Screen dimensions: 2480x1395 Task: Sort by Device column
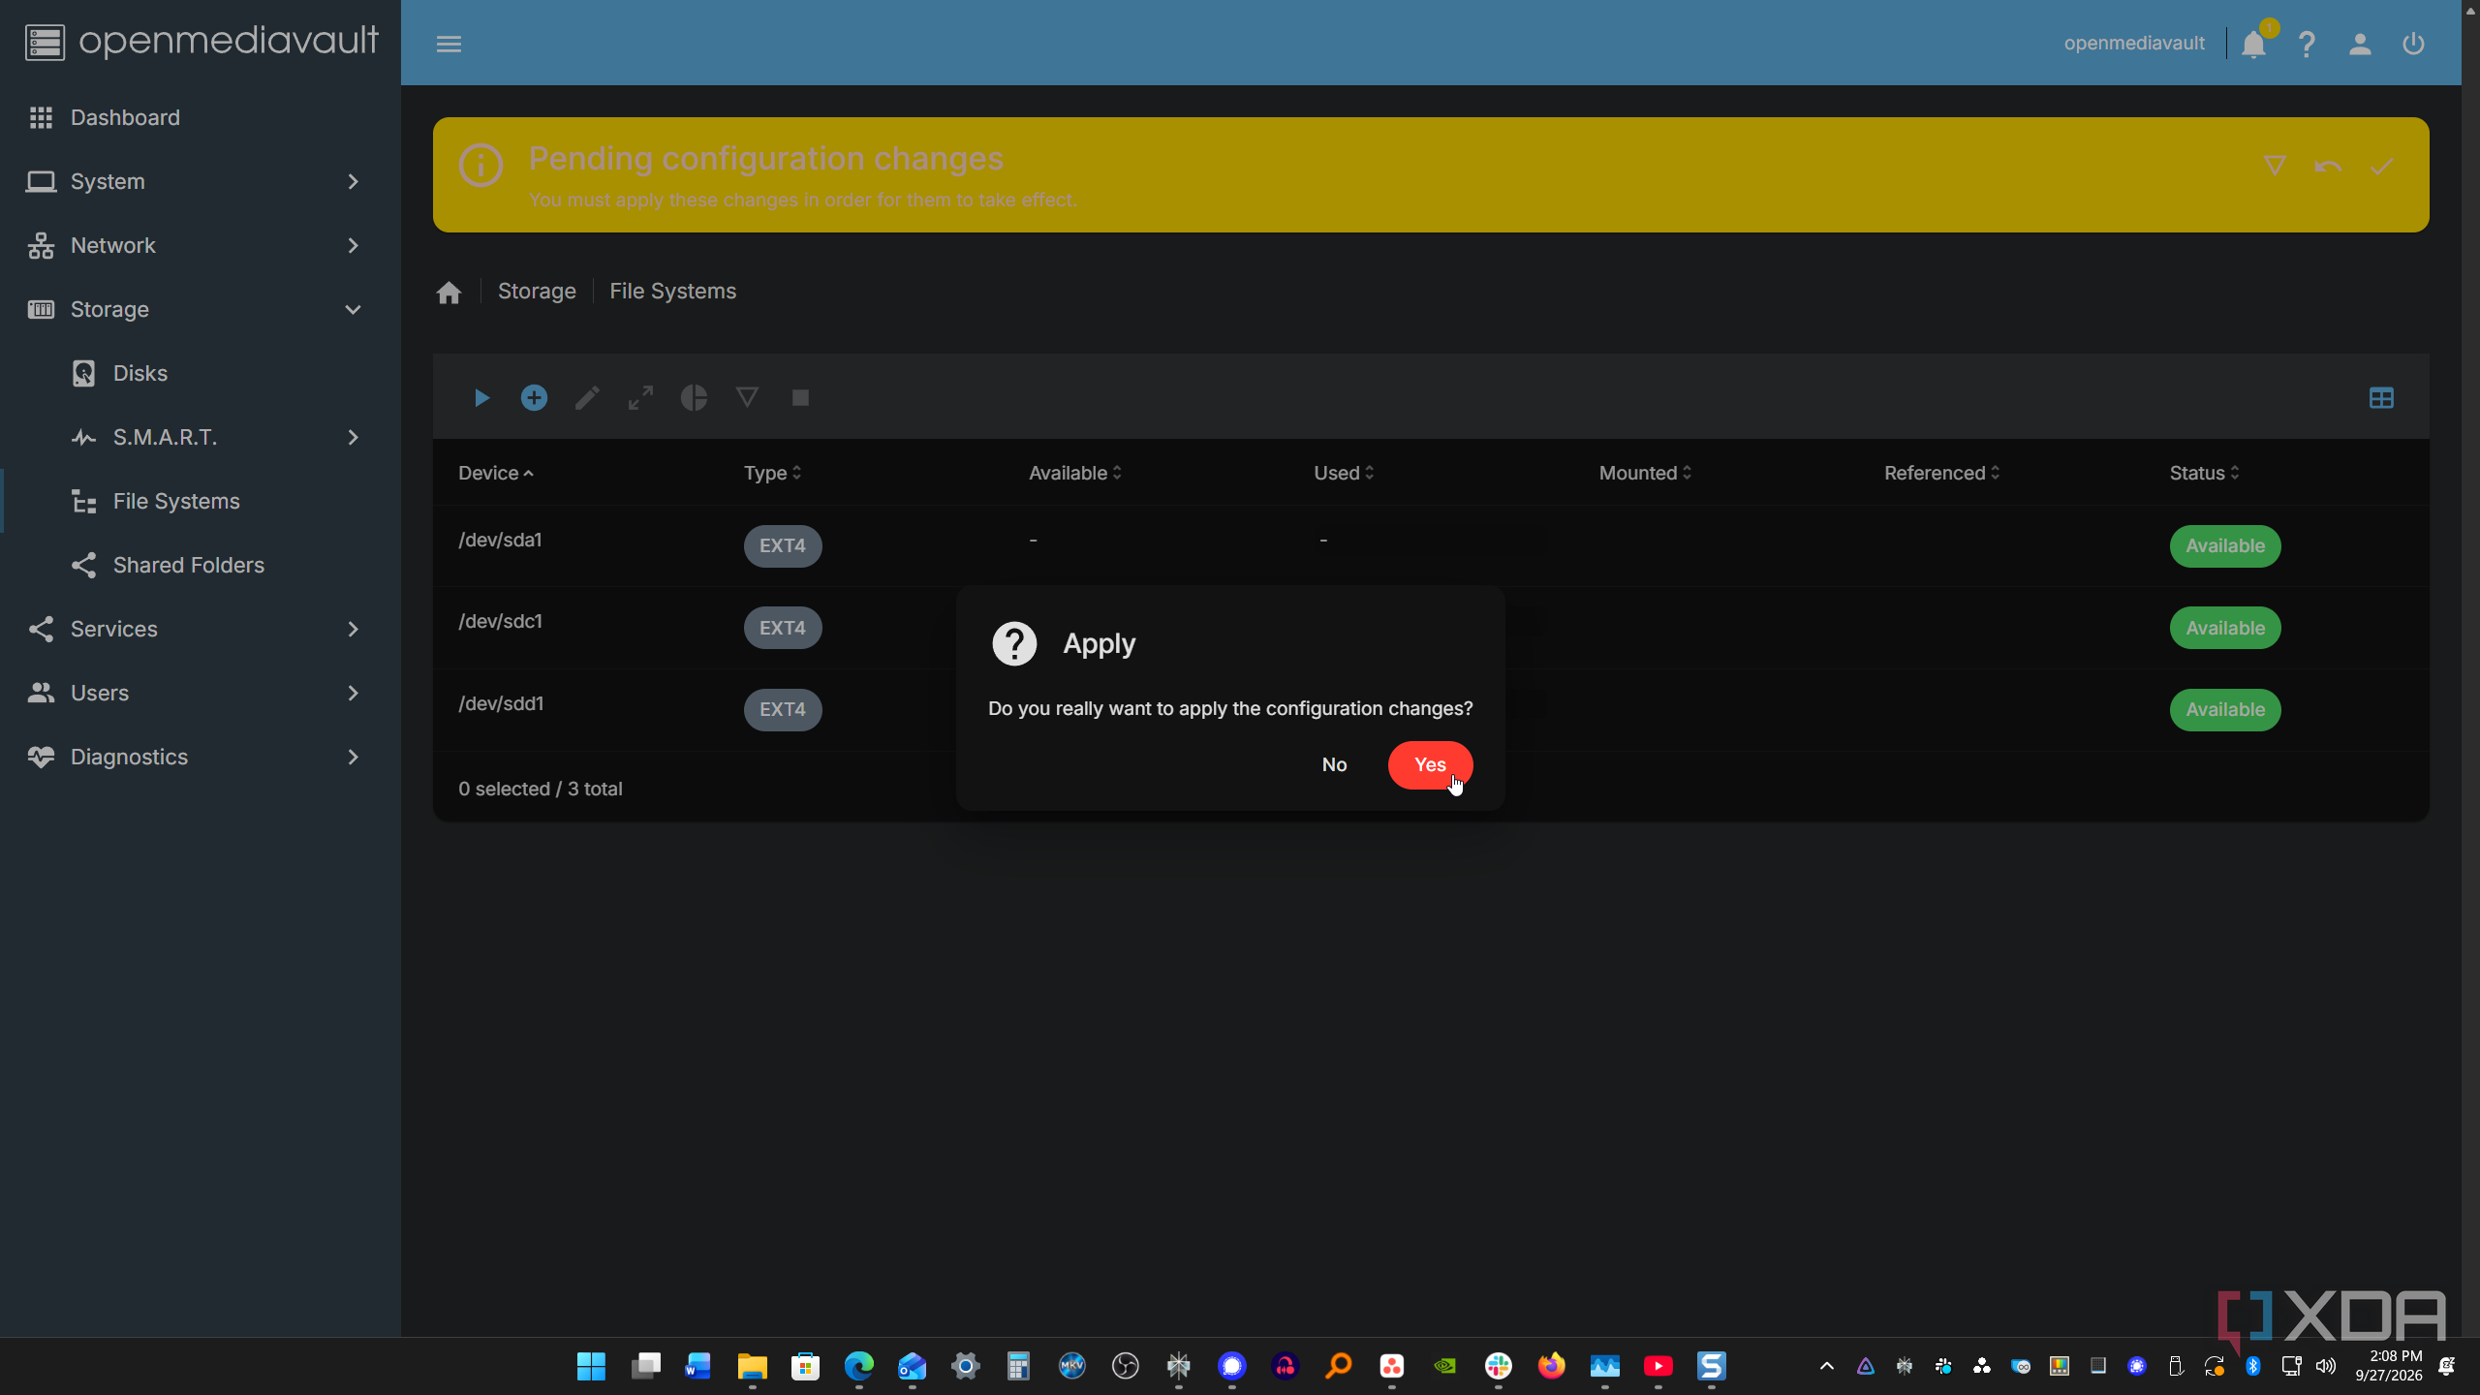click(496, 473)
